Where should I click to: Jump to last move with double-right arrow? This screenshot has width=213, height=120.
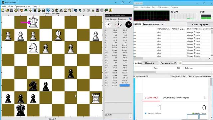coord(89,10)
